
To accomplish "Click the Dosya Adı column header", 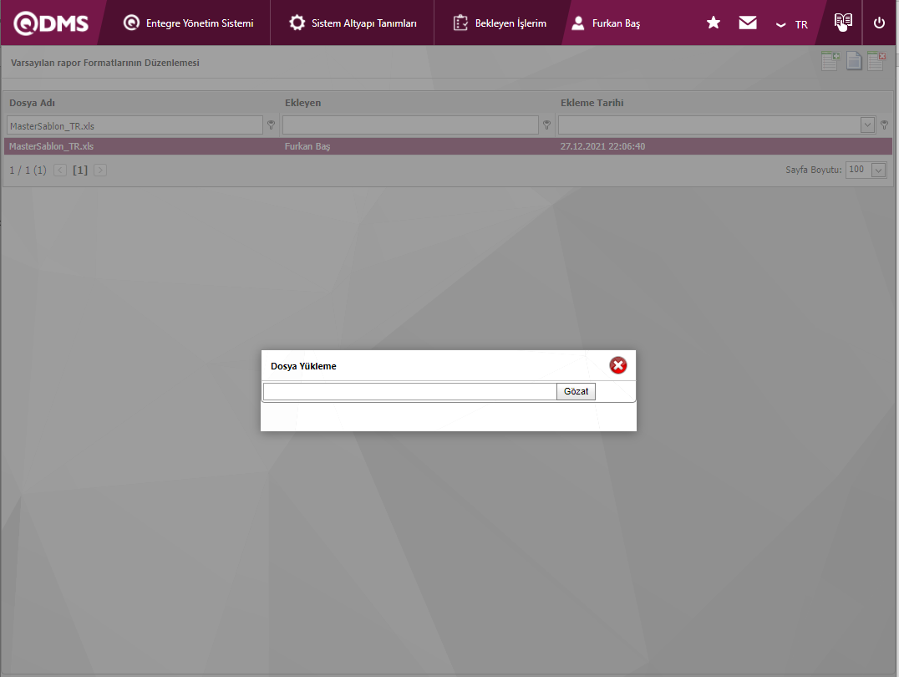I will click(32, 103).
